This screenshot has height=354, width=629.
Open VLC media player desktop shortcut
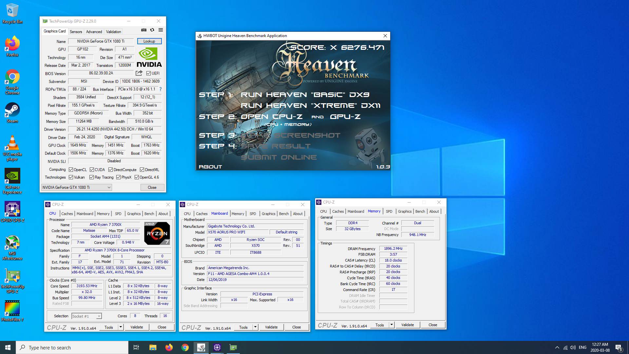click(x=12, y=148)
